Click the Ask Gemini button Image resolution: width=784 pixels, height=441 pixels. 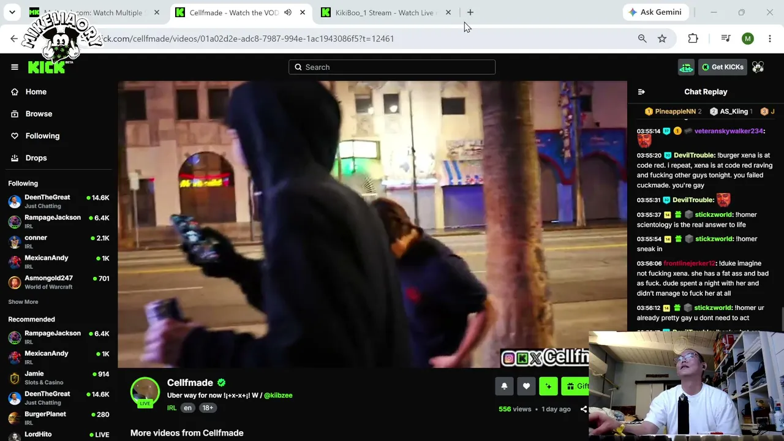(x=655, y=12)
